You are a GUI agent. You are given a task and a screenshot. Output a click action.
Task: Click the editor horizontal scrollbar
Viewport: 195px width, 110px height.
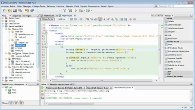tap(102, 81)
